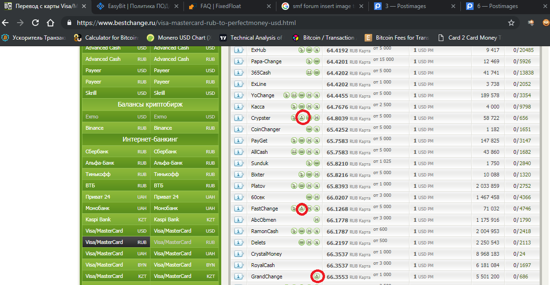Click the browser back arrow
The width and height of the screenshot is (550, 285).
point(5,23)
